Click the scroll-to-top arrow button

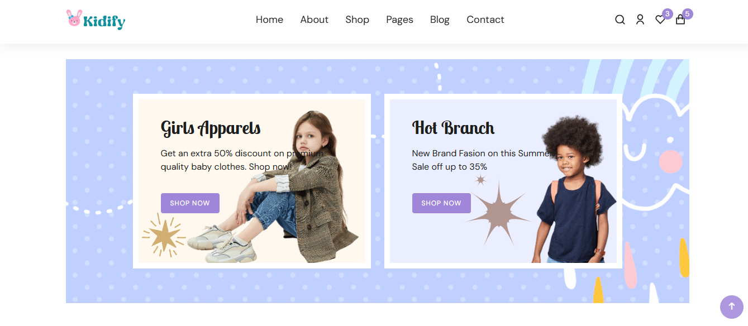coord(732,306)
